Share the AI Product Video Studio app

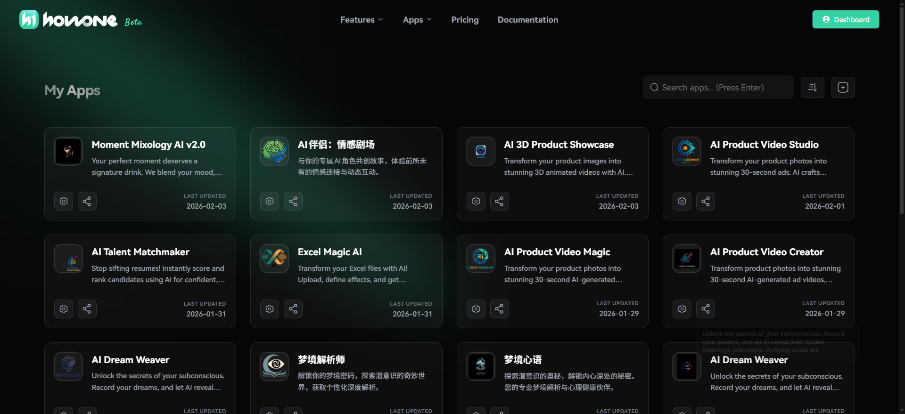click(x=706, y=201)
